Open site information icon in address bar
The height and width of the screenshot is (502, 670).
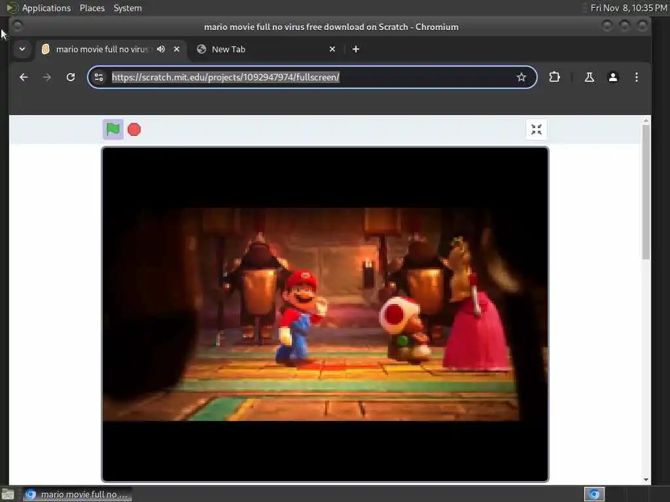coord(99,77)
